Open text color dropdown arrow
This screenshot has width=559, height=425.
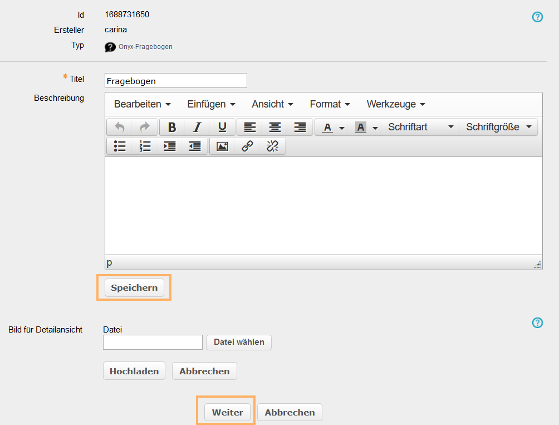click(342, 128)
